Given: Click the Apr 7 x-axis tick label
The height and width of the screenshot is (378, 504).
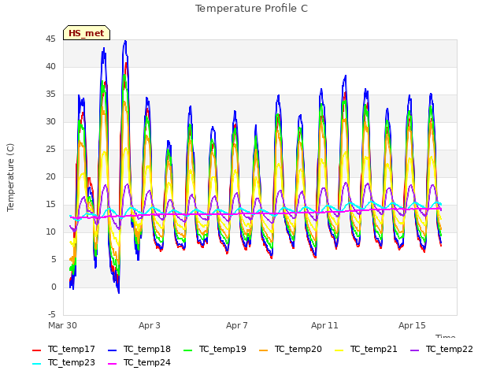Looking at the screenshot, I should click(x=237, y=325).
